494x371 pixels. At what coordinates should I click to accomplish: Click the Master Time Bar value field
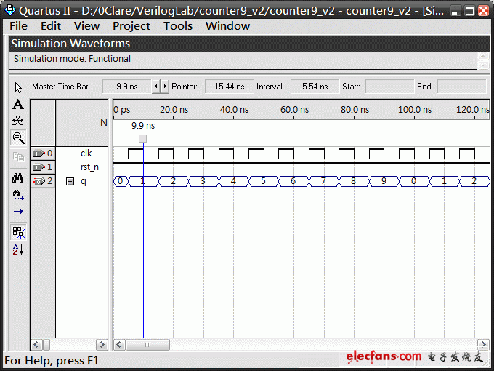coord(126,87)
